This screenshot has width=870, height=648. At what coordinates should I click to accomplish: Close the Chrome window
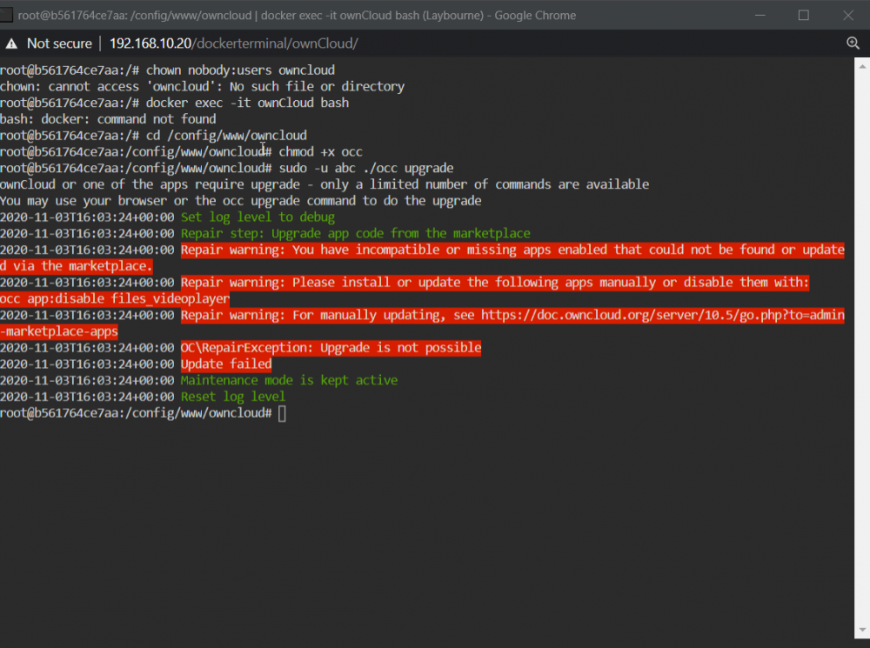(x=847, y=15)
